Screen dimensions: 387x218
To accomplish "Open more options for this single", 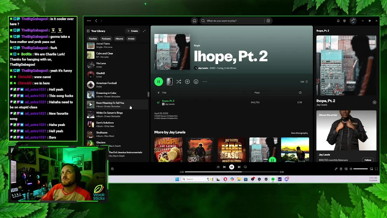I will [x=205, y=81].
